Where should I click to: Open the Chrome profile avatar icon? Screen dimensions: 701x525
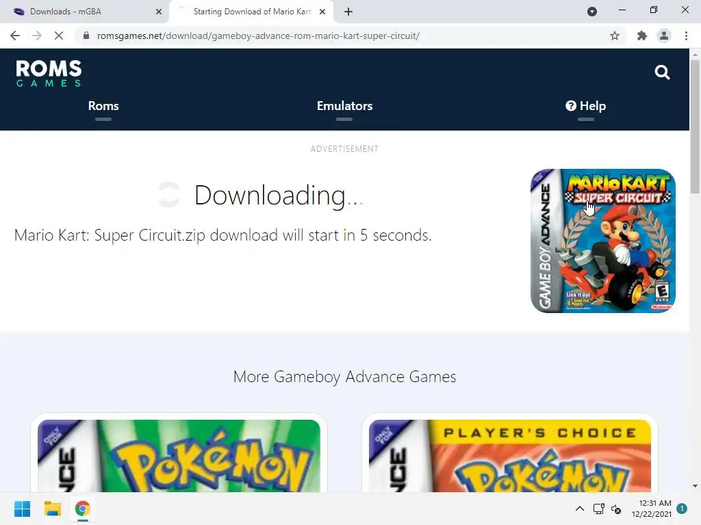(664, 36)
